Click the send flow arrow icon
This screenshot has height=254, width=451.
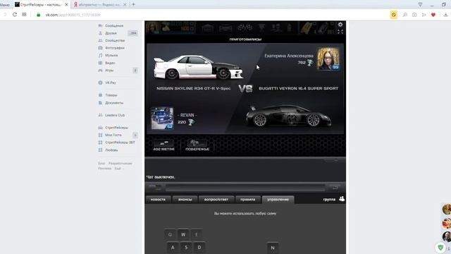[424, 15]
